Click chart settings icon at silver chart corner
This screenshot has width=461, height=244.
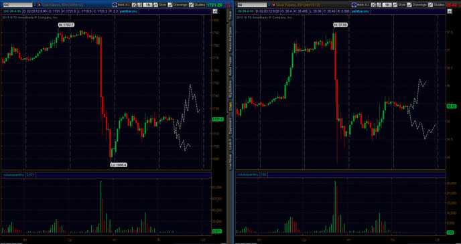tap(450, 11)
